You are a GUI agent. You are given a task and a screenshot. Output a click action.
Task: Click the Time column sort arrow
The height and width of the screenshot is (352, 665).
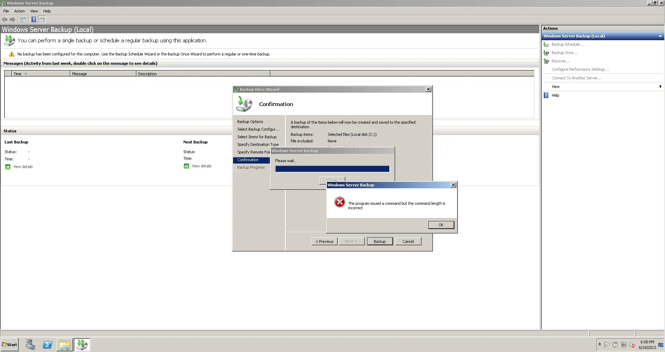[26, 74]
